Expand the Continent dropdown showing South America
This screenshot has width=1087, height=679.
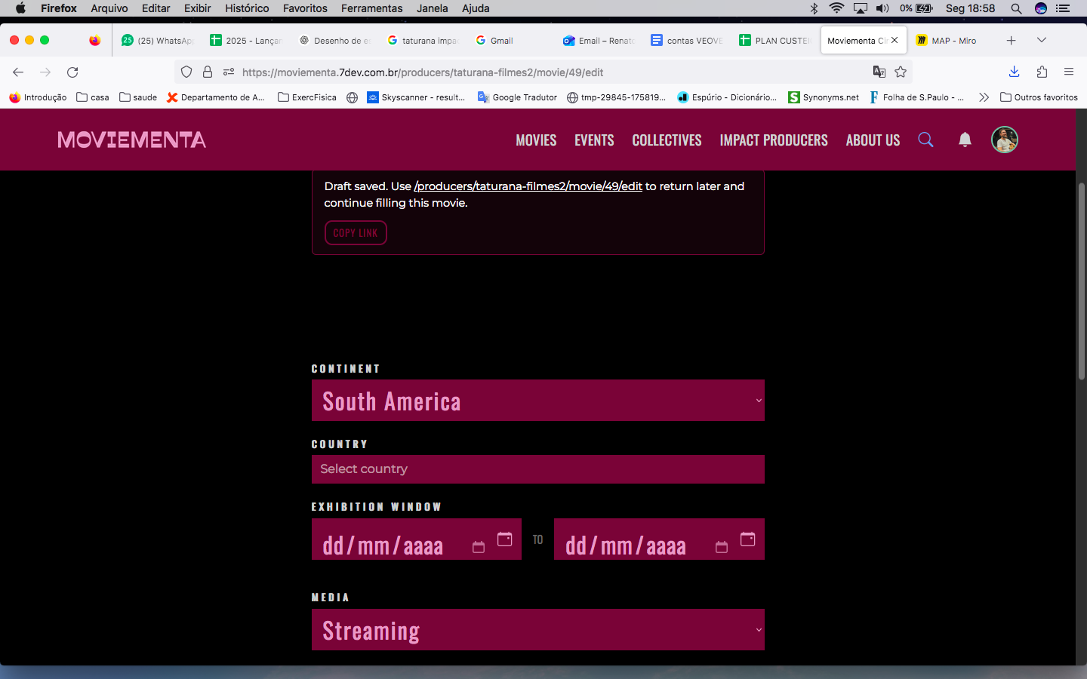point(537,401)
